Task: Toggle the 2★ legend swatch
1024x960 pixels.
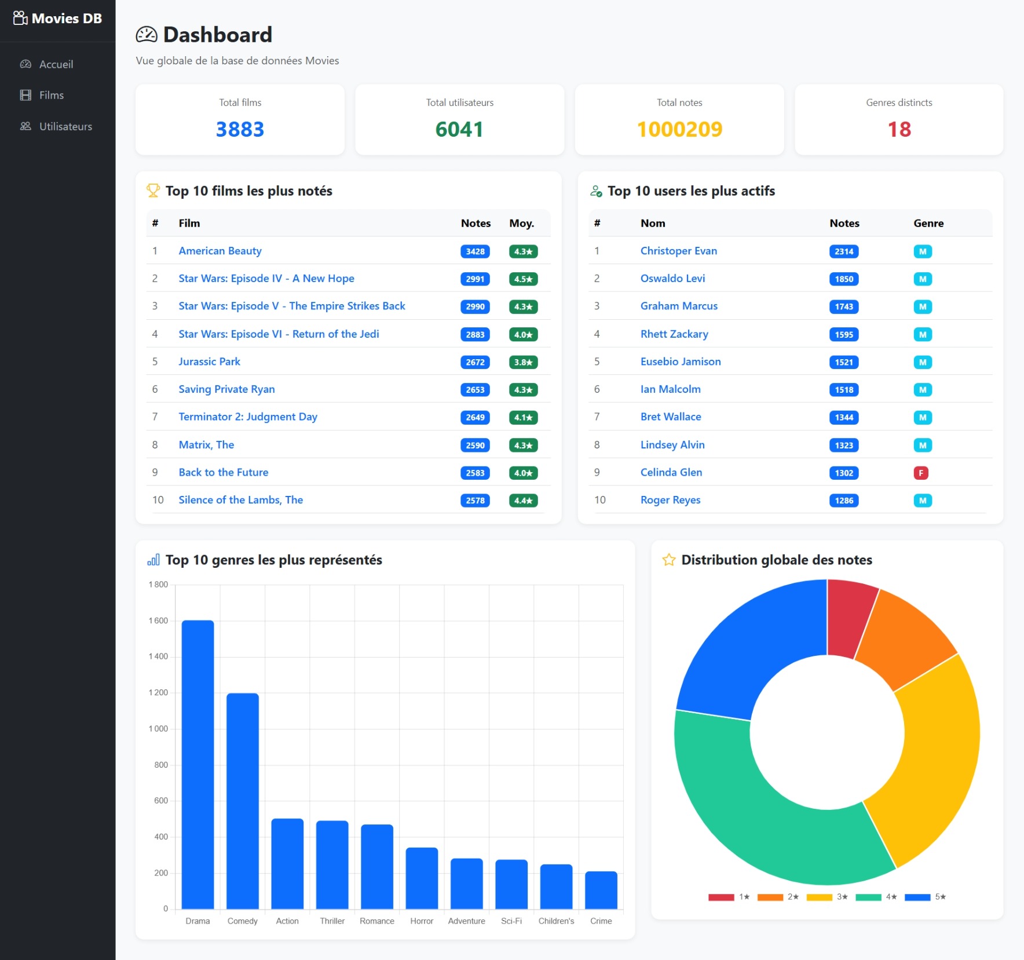Action: click(770, 897)
